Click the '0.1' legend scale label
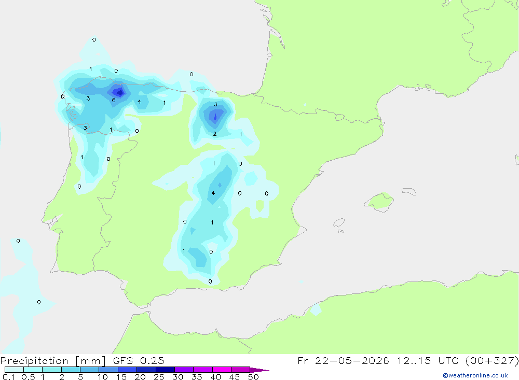The width and height of the screenshot is (519, 380). pos(9,377)
